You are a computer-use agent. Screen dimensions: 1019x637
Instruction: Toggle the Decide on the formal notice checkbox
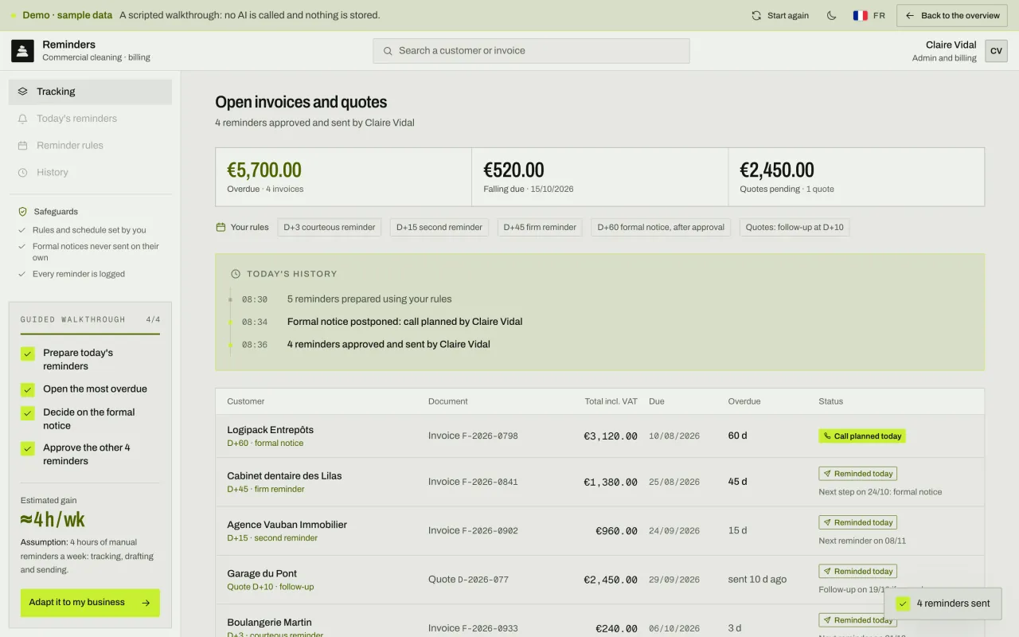click(28, 413)
